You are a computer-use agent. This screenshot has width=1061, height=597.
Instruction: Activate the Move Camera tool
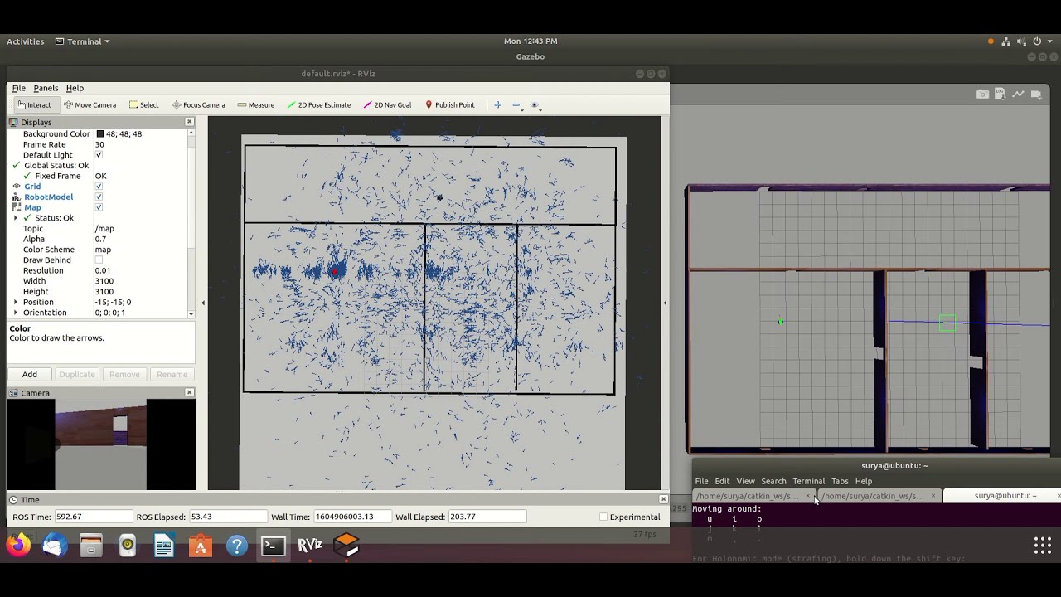point(90,105)
